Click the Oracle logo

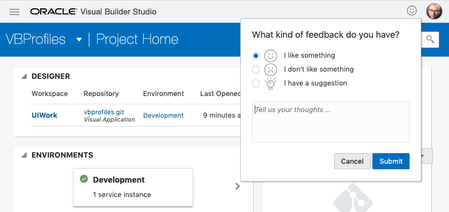click(53, 12)
